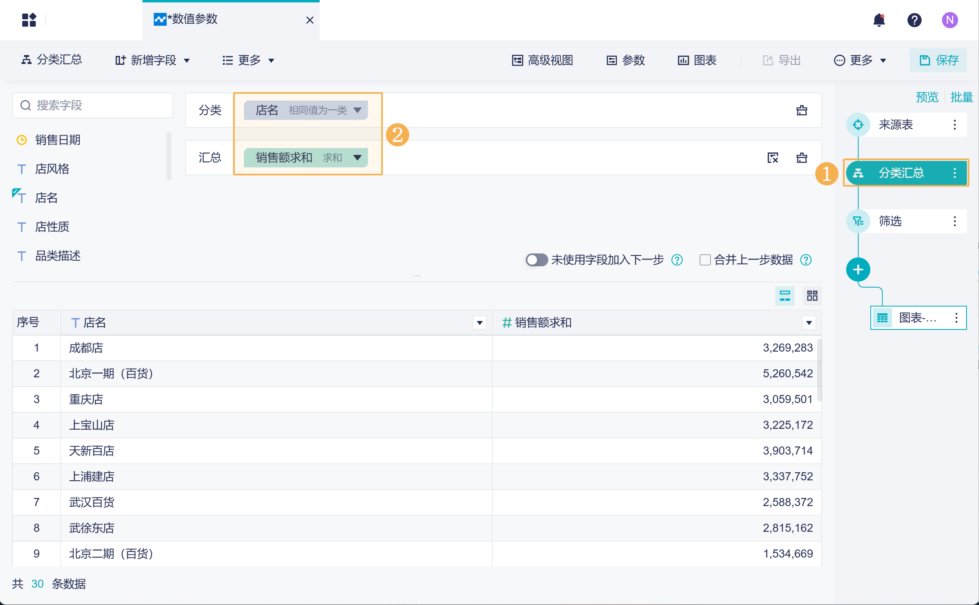This screenshot has width=979, height=605.
Task: Select 销售日期 field in list
Action: [58, 140]
